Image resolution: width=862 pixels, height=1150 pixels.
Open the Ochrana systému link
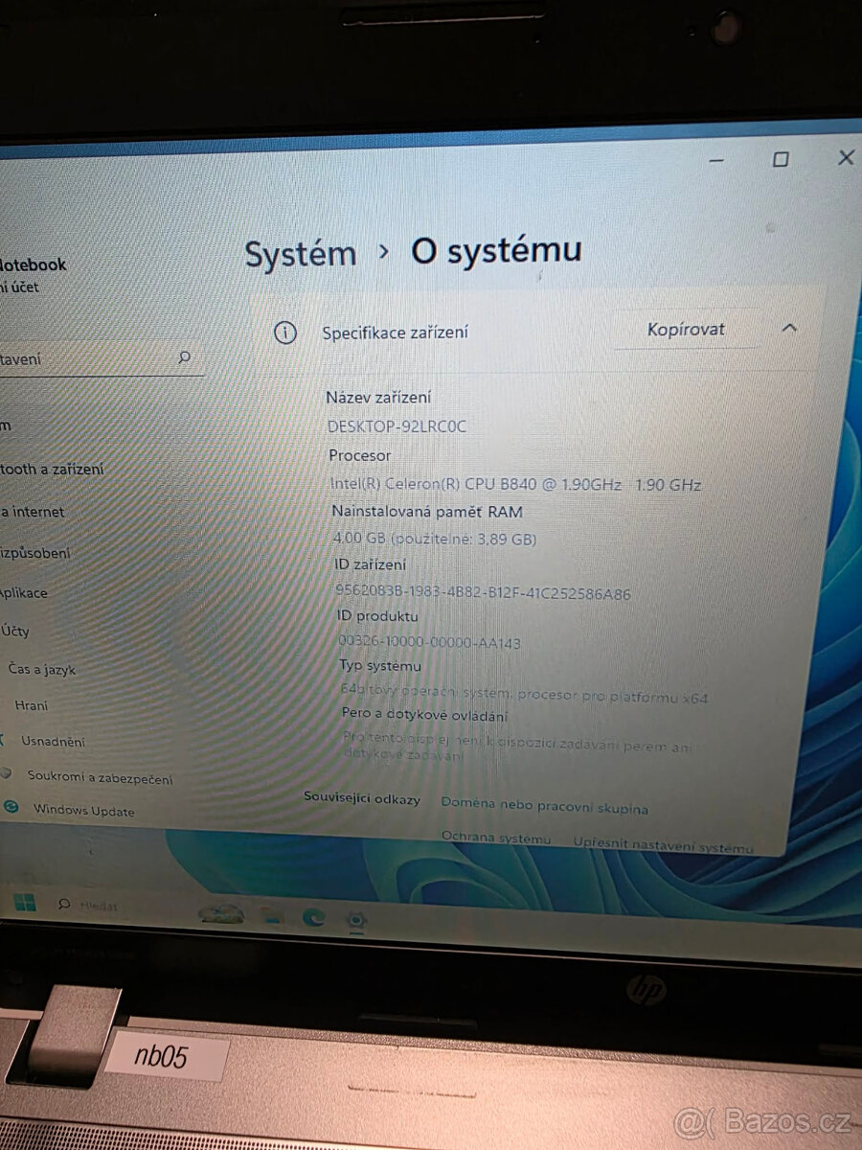tap(496, 838)
